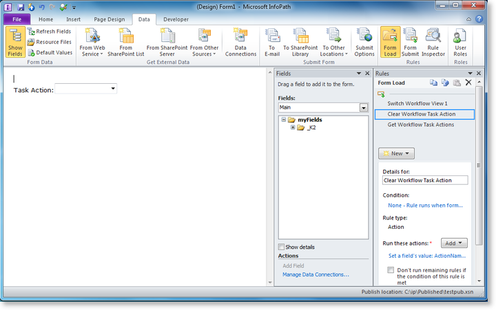Viewport: 496px width, 310px height.
Task: Open InfoPath Help
Action: [x=479, y=19]
